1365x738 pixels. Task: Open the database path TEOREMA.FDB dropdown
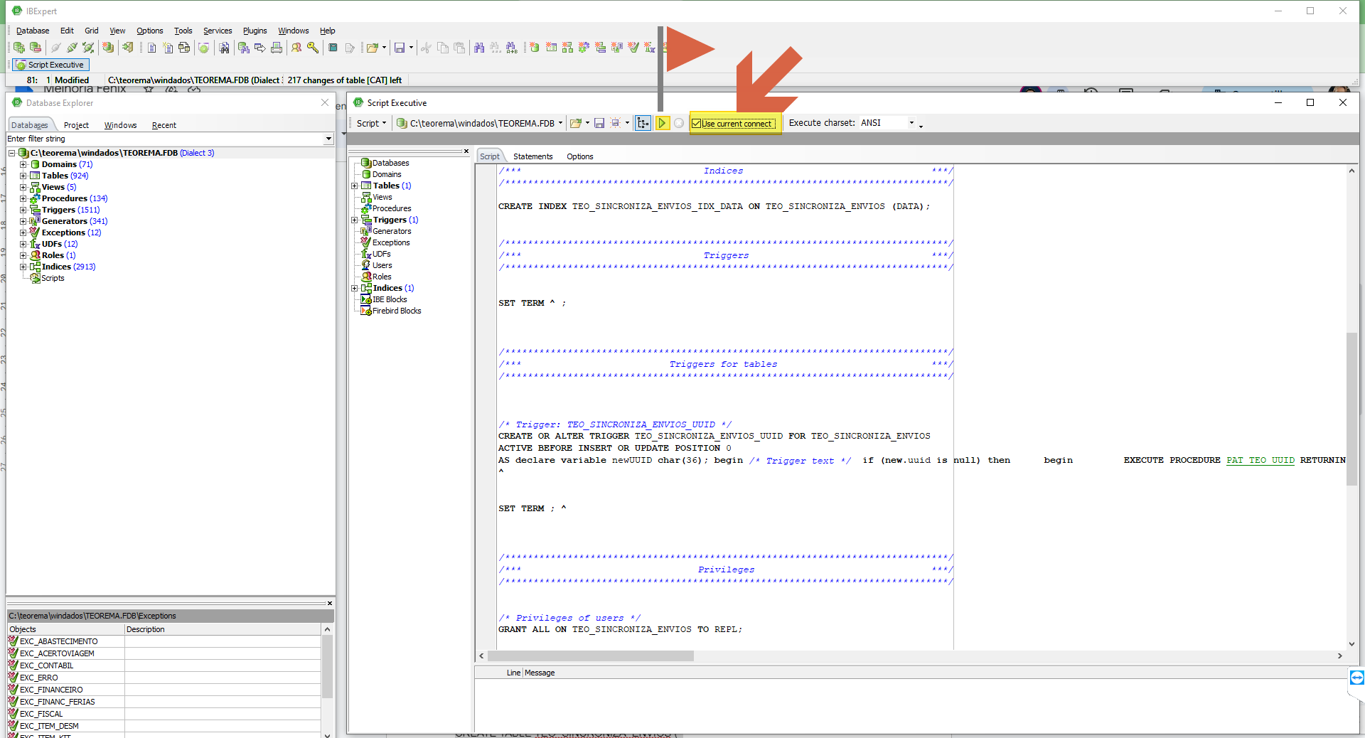point(560,123)
